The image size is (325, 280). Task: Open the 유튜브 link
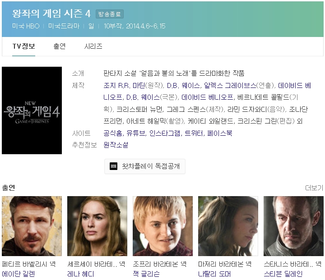(x=135, y=133)
